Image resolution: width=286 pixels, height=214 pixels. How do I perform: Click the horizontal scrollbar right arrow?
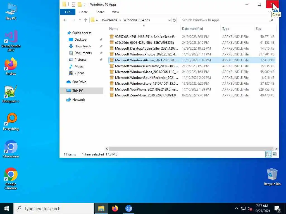click(x=276, y=149)
